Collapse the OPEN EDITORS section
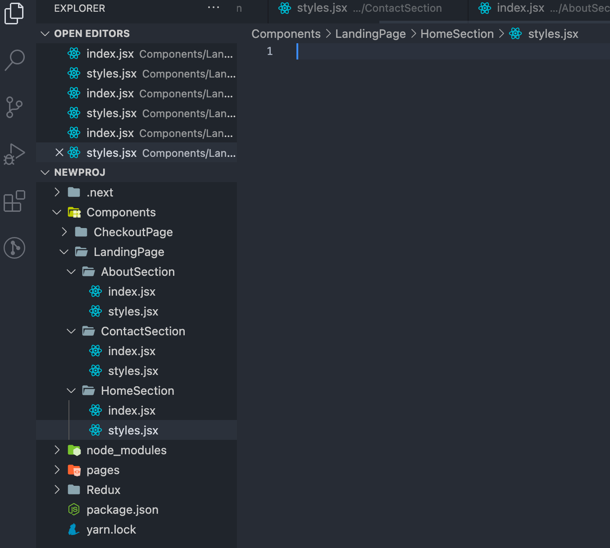The image size is (610, 548). 45,33
